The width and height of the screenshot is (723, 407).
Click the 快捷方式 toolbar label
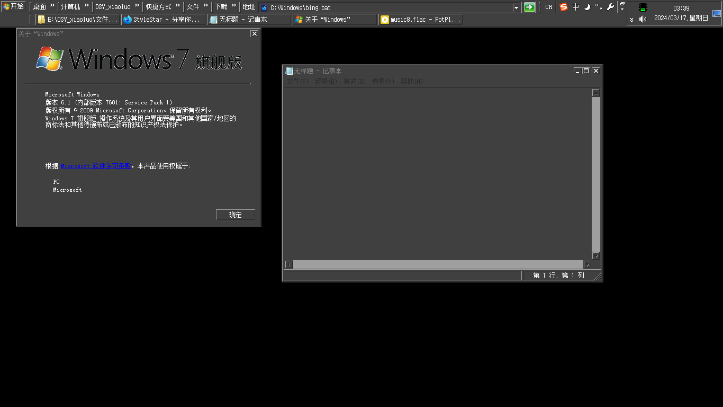pos(159,7)
